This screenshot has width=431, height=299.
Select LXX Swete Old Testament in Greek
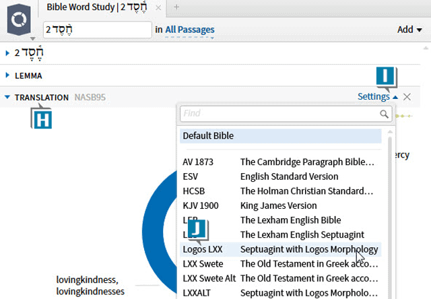[x=281, y=264]
